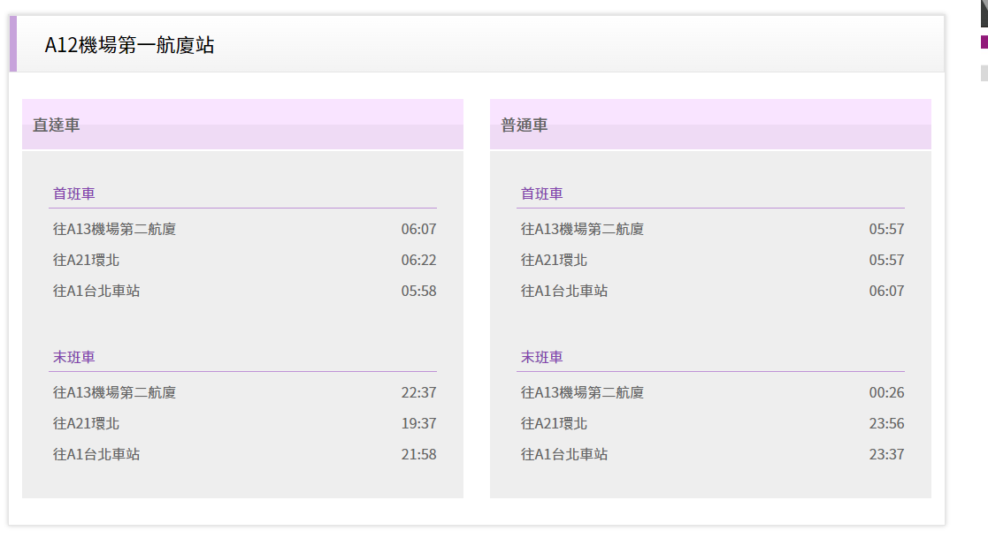The image size is (988, 546).
Task: Click the 00:26 departure time
Action: pos(886,392)
